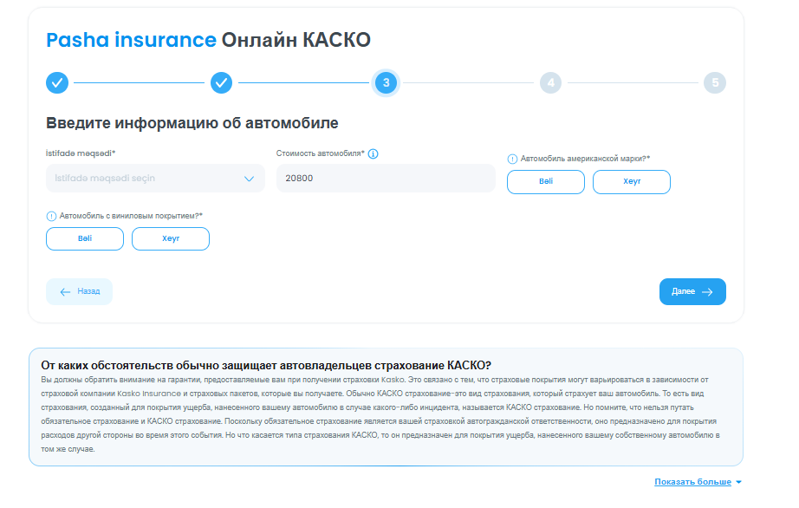Click info icon beside vinyl coating question
Screen dimensions: 799x508
point(51,216)
